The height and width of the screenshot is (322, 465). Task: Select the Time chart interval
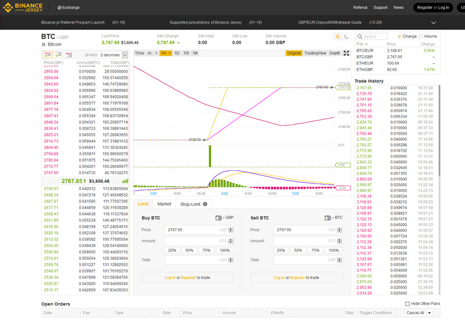coord(139,53)
